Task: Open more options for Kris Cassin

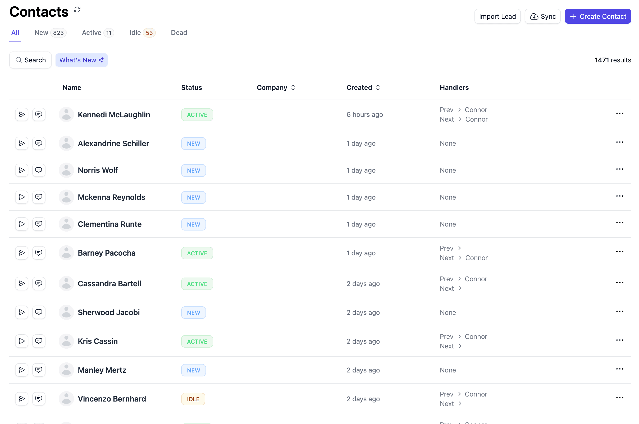Action: pos(619,340)
